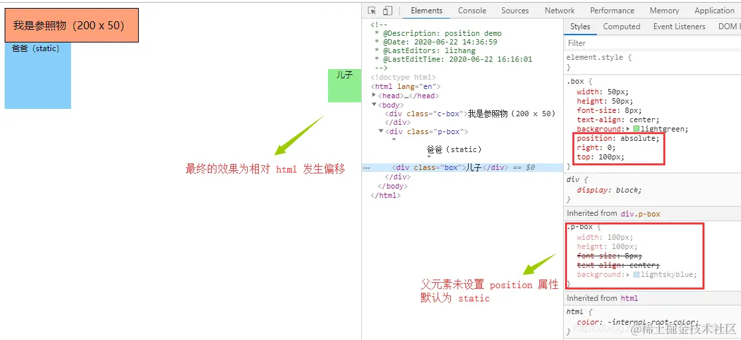
Task: Open the Application tab
Action: point(714,11)
